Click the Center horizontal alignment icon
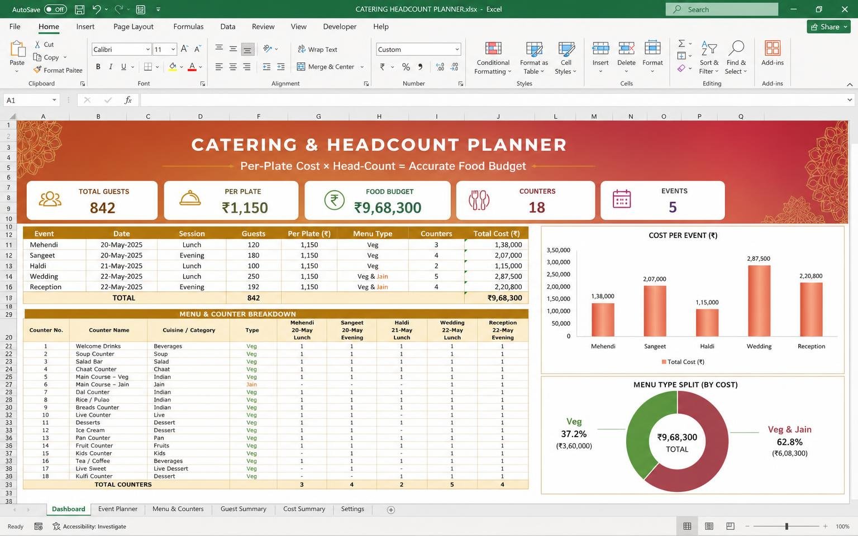 click(x=233, y=67)
